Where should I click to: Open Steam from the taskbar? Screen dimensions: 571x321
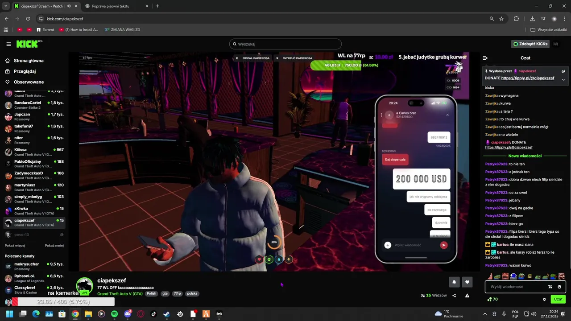pos(166,314)
